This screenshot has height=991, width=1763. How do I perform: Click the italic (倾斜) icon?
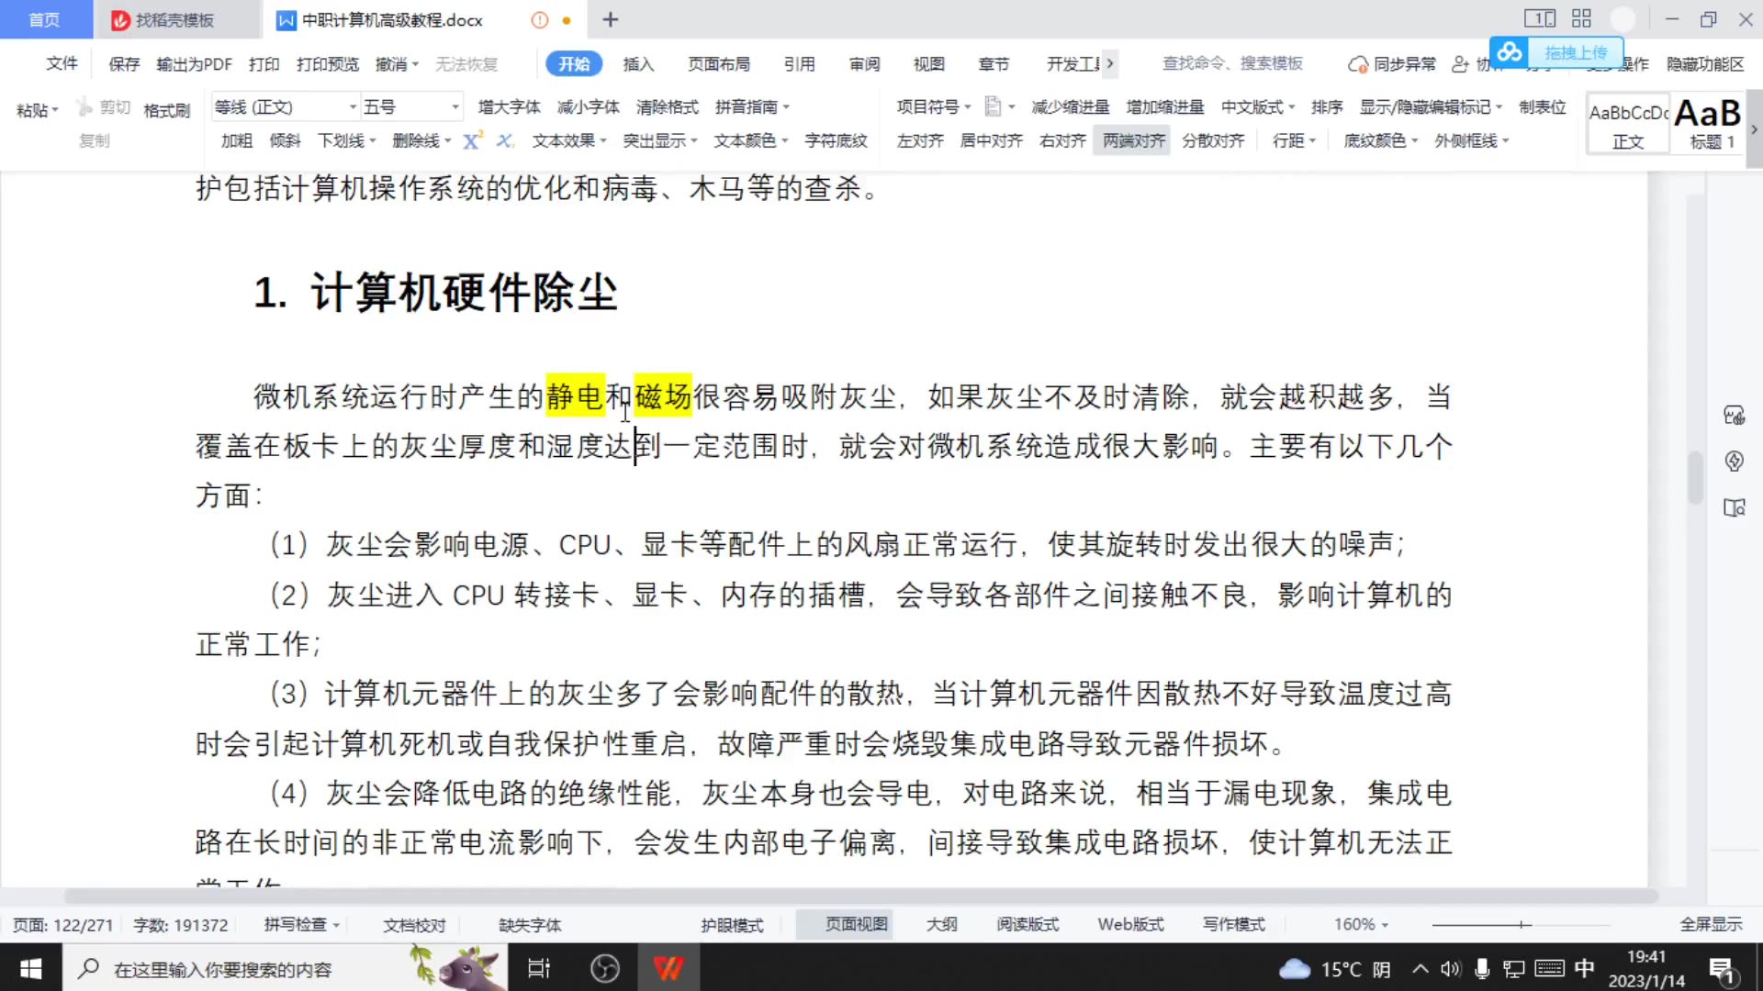[x=284, y=139]
